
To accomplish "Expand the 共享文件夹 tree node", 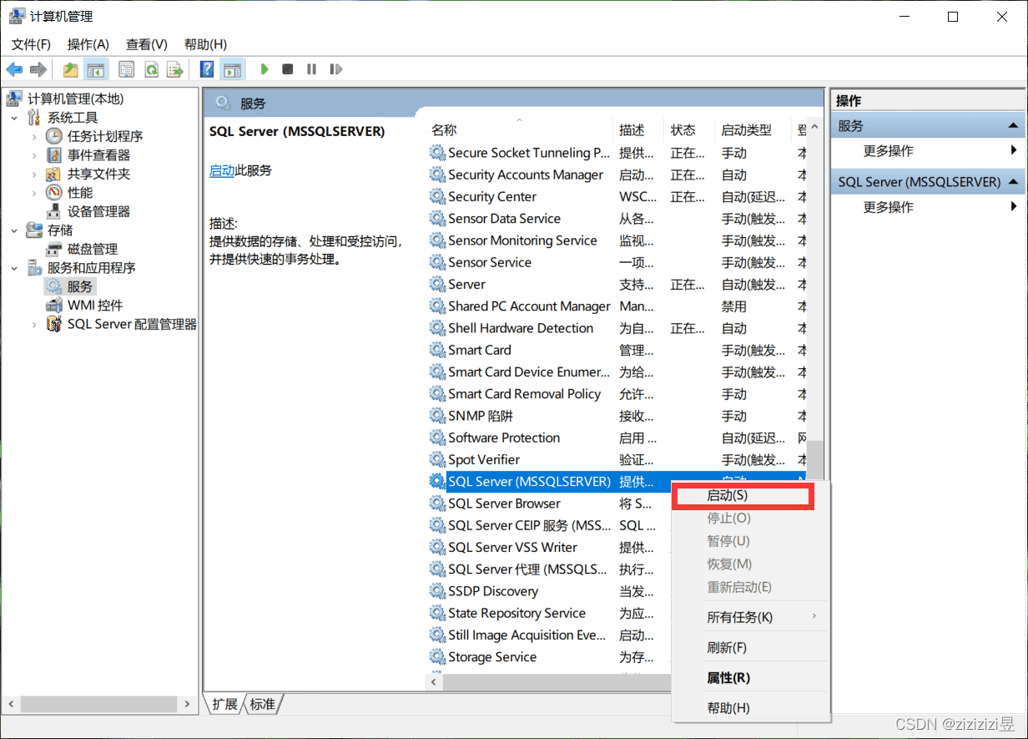I will [34, 174].
